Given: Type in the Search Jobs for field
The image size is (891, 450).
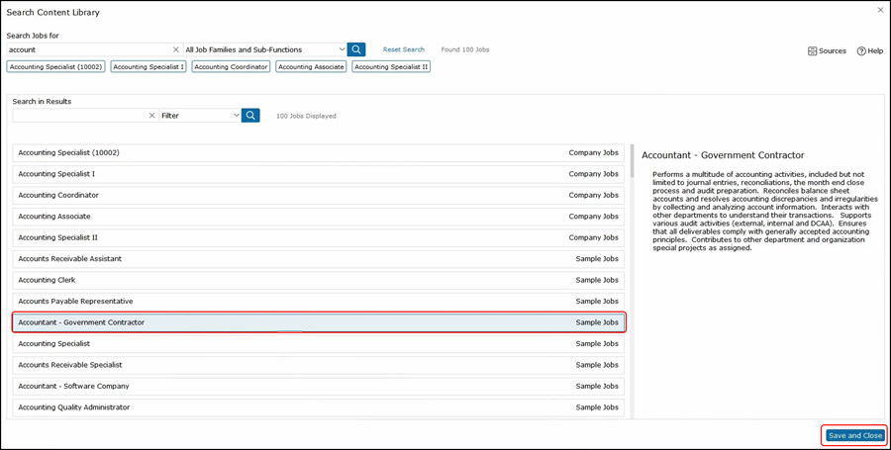Looking at the screenshot, I should [87, 49].
